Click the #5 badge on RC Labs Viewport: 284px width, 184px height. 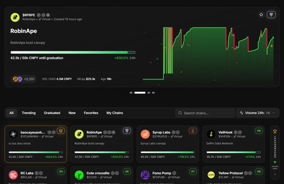(x=61, y=171)
